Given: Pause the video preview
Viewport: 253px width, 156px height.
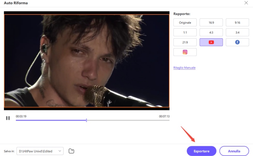Looking at the screenshot, I should tap(8, 118).
